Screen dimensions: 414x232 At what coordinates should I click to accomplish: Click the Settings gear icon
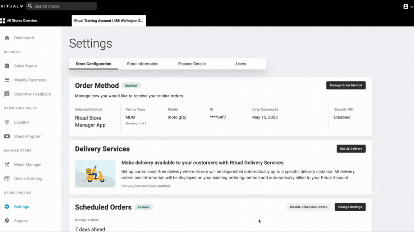click(x=7, y=207)
